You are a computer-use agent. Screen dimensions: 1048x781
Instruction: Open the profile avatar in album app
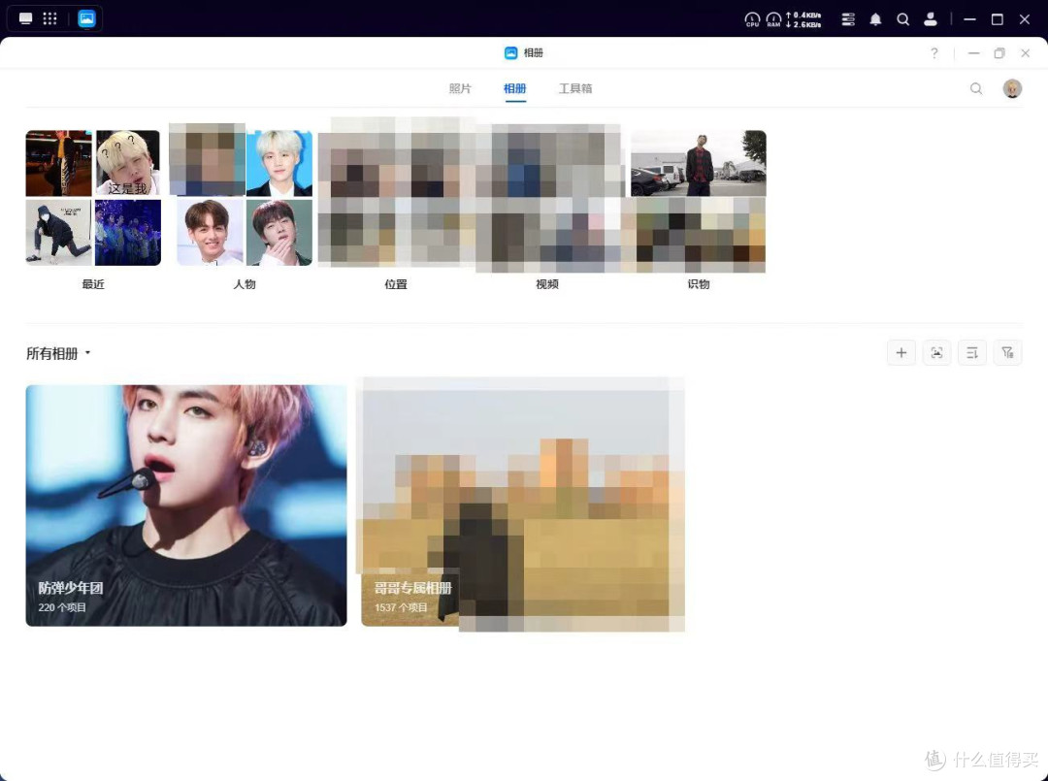(x=1012, y=88)
